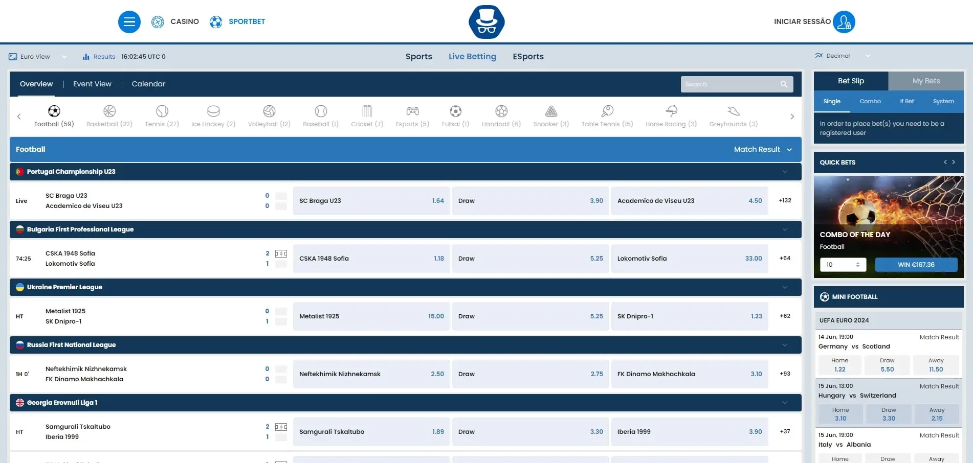Click the user login avatar icon
The width and height of the screenshot is (973, 463).
point(844,22)
